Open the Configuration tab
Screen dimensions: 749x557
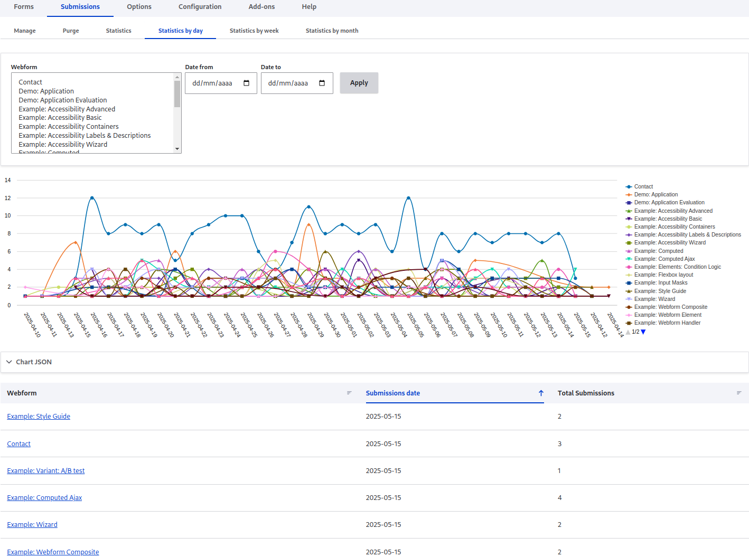[x=200, y=7]
